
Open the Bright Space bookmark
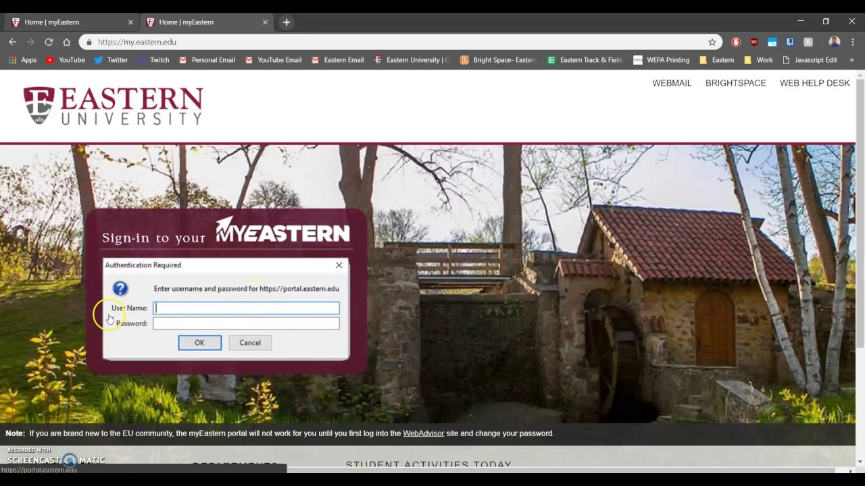tap(498, 60)
